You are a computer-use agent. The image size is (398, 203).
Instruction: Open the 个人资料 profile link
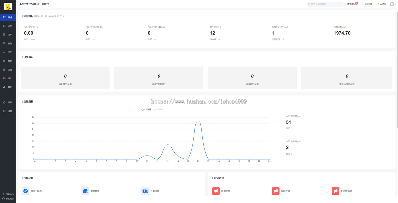tap(382, 4)
